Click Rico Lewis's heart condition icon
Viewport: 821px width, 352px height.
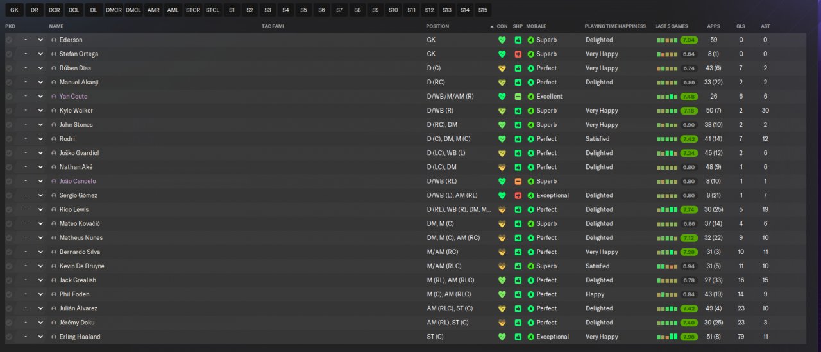pos(502,209)
